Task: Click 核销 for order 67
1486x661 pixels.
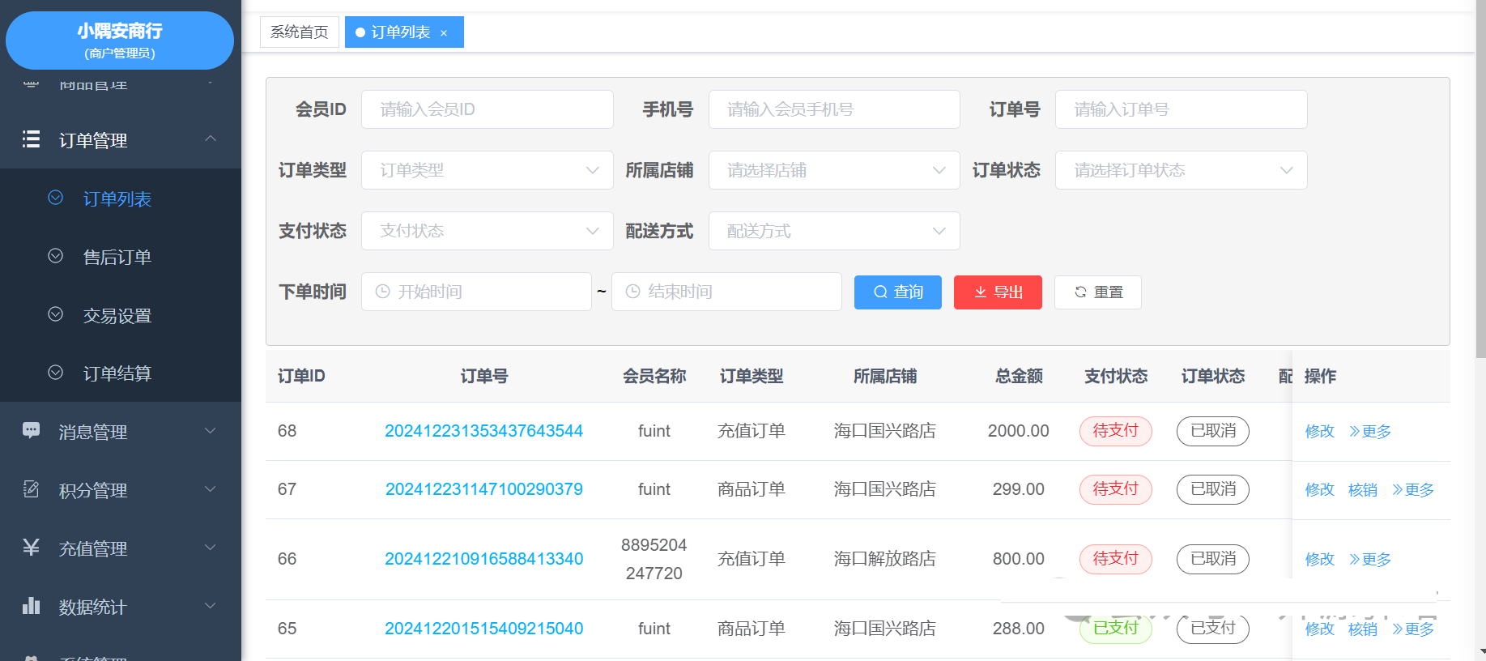Action: pyautogui.click(x=1362, y=490)
